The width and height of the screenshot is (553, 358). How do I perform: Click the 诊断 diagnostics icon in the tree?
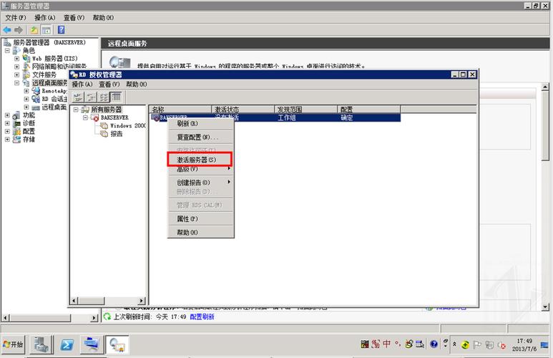[x=16, y=123]
